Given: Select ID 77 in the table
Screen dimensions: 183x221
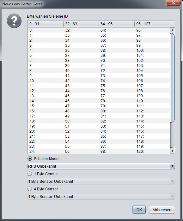Looking at the screenshot, I should pyautogui.click(x=117, y=96).
